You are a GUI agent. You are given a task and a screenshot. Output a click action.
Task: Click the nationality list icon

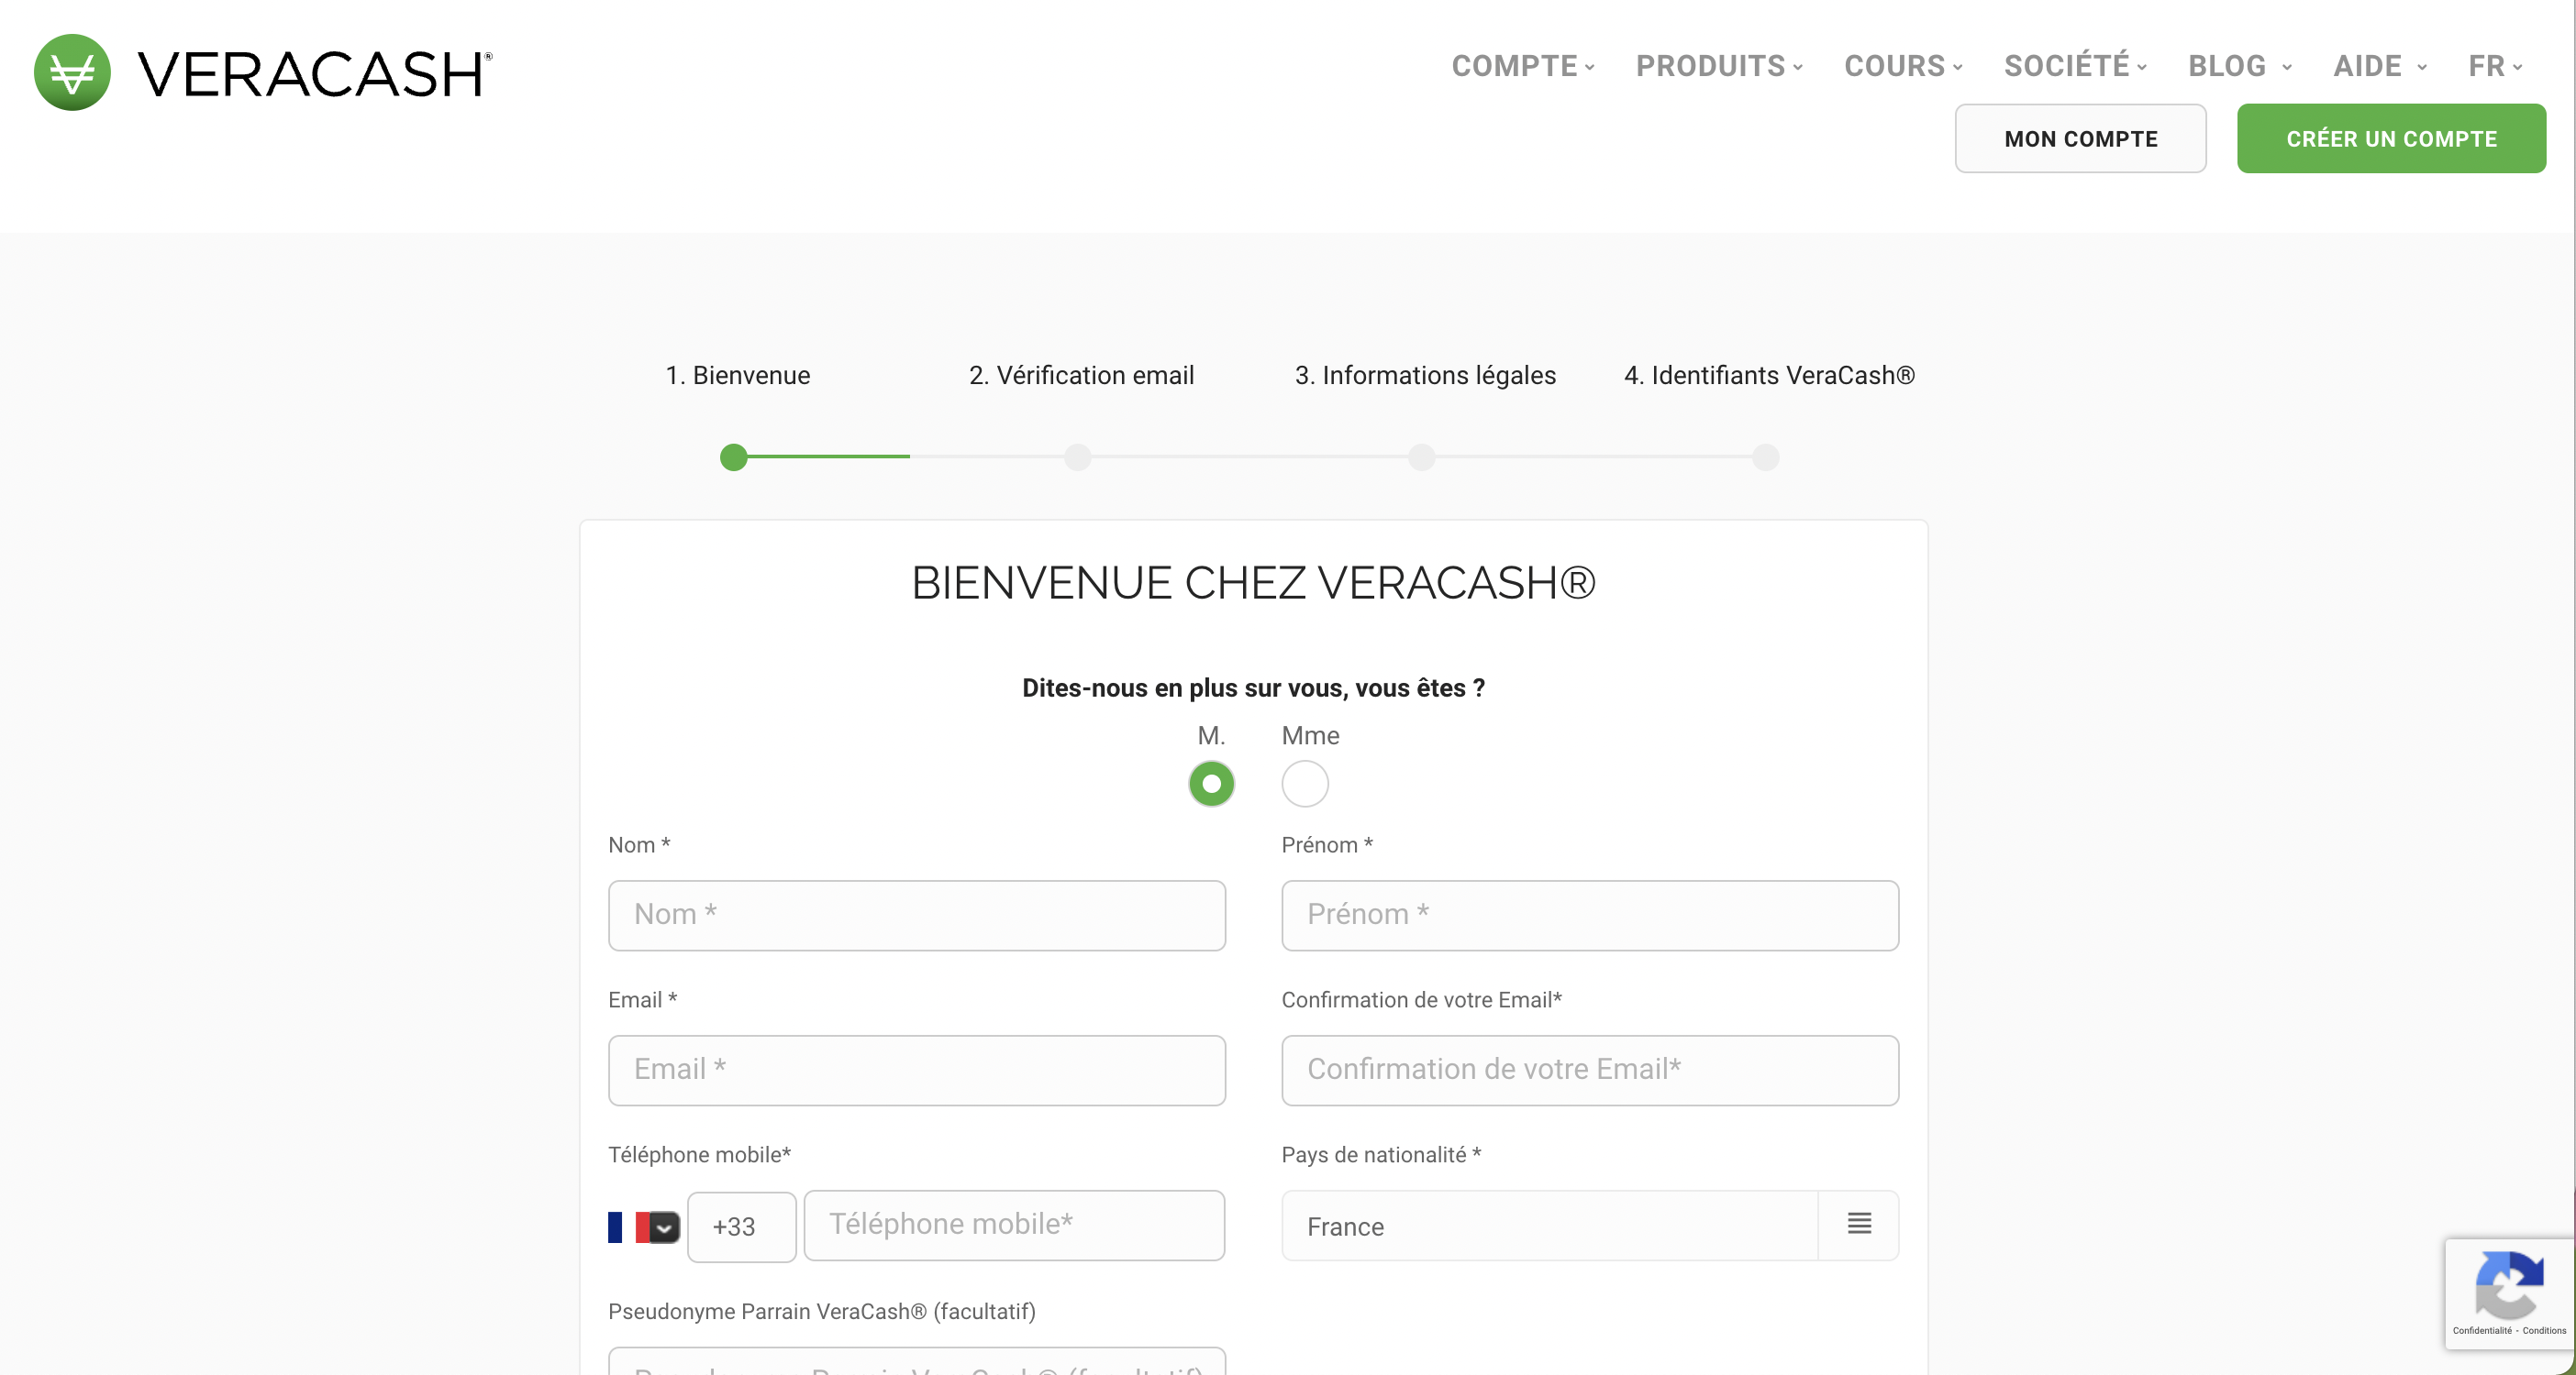1859,1224
